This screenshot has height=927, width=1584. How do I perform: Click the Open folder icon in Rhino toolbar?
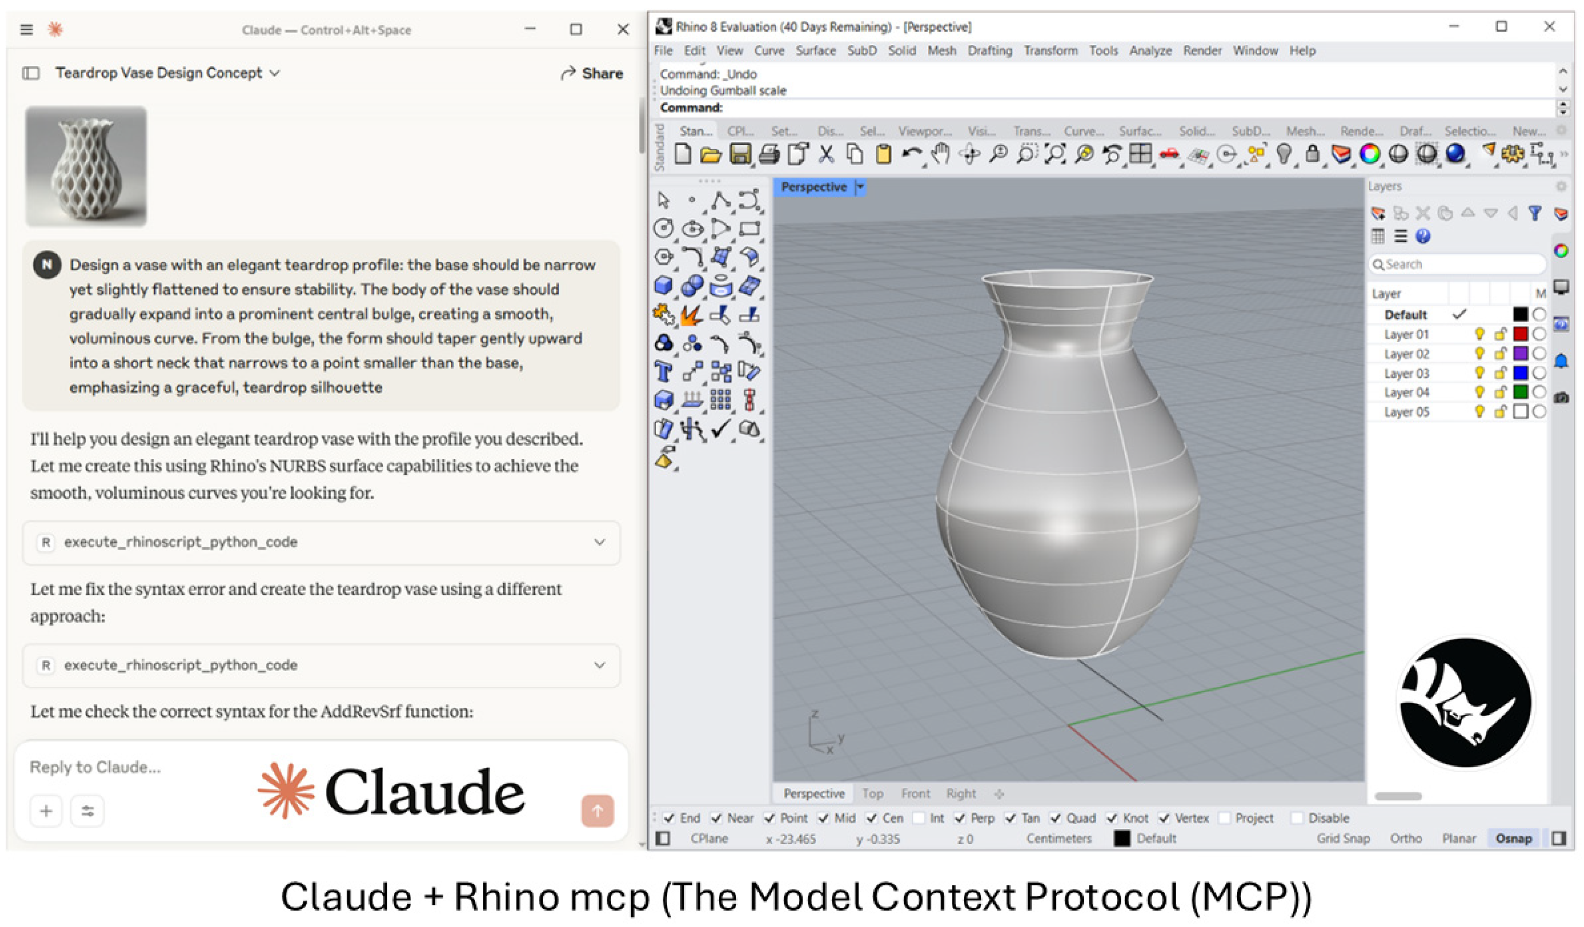pos(710,154)
